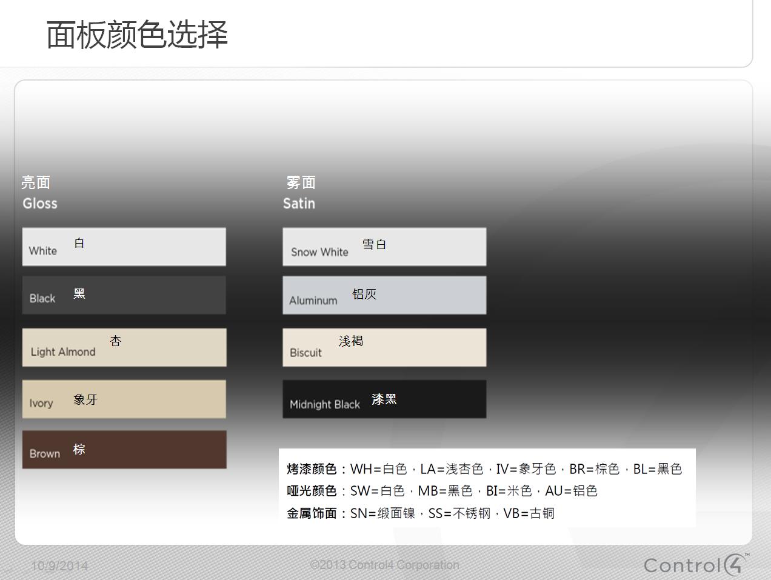Click the 杏 label on Light Almond
This screenshot has width=771, height=580.
point(116,341)
